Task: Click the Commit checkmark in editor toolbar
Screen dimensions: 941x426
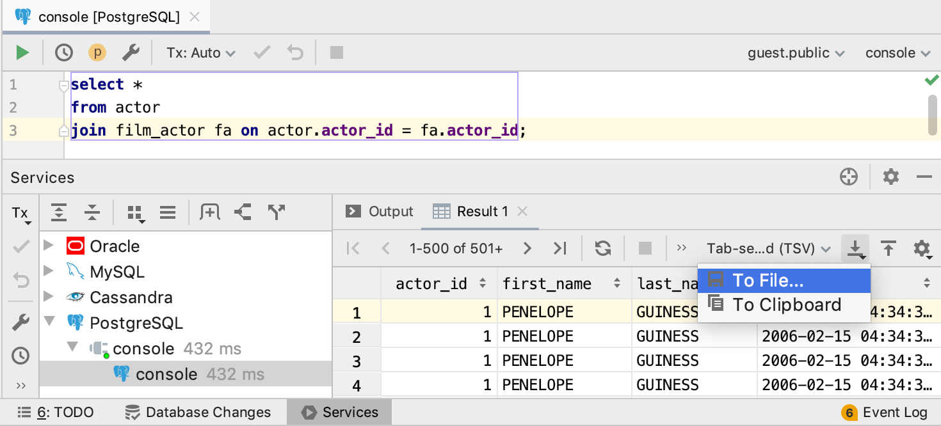Action: [262, 52]
